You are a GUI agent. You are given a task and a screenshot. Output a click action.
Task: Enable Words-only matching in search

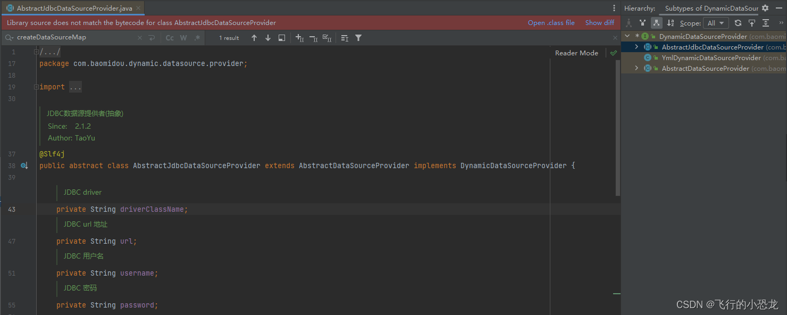[183, 38]
